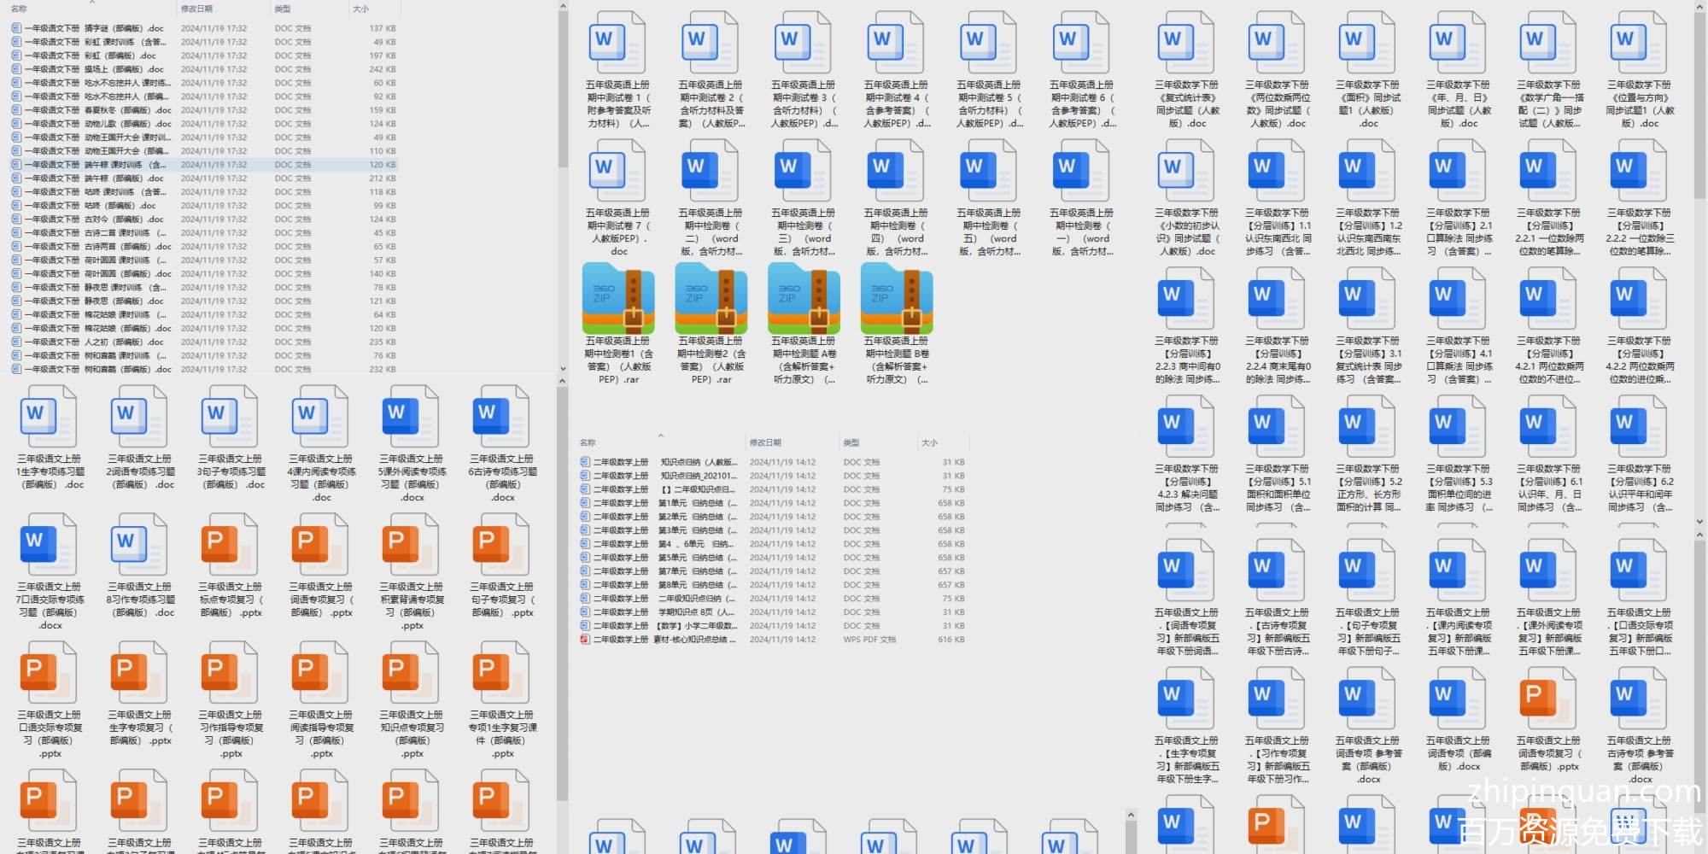This screenshot has width=1708, height=854.
Task: Sort top-left list by 修改日期 column
Action: click(196, 9)
